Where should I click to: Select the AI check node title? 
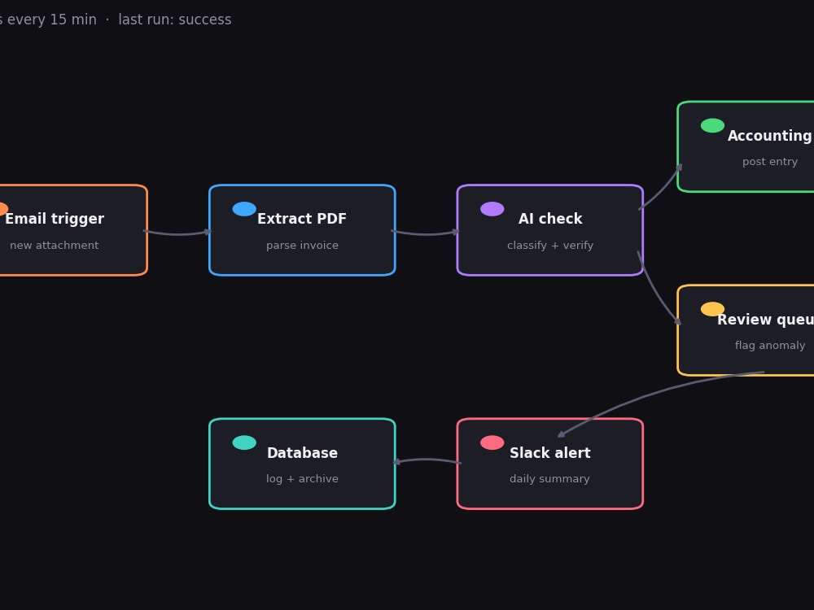pyautogui.click(x=550, y=219)
